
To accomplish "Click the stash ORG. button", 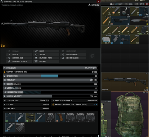I will tap(129, 4).
